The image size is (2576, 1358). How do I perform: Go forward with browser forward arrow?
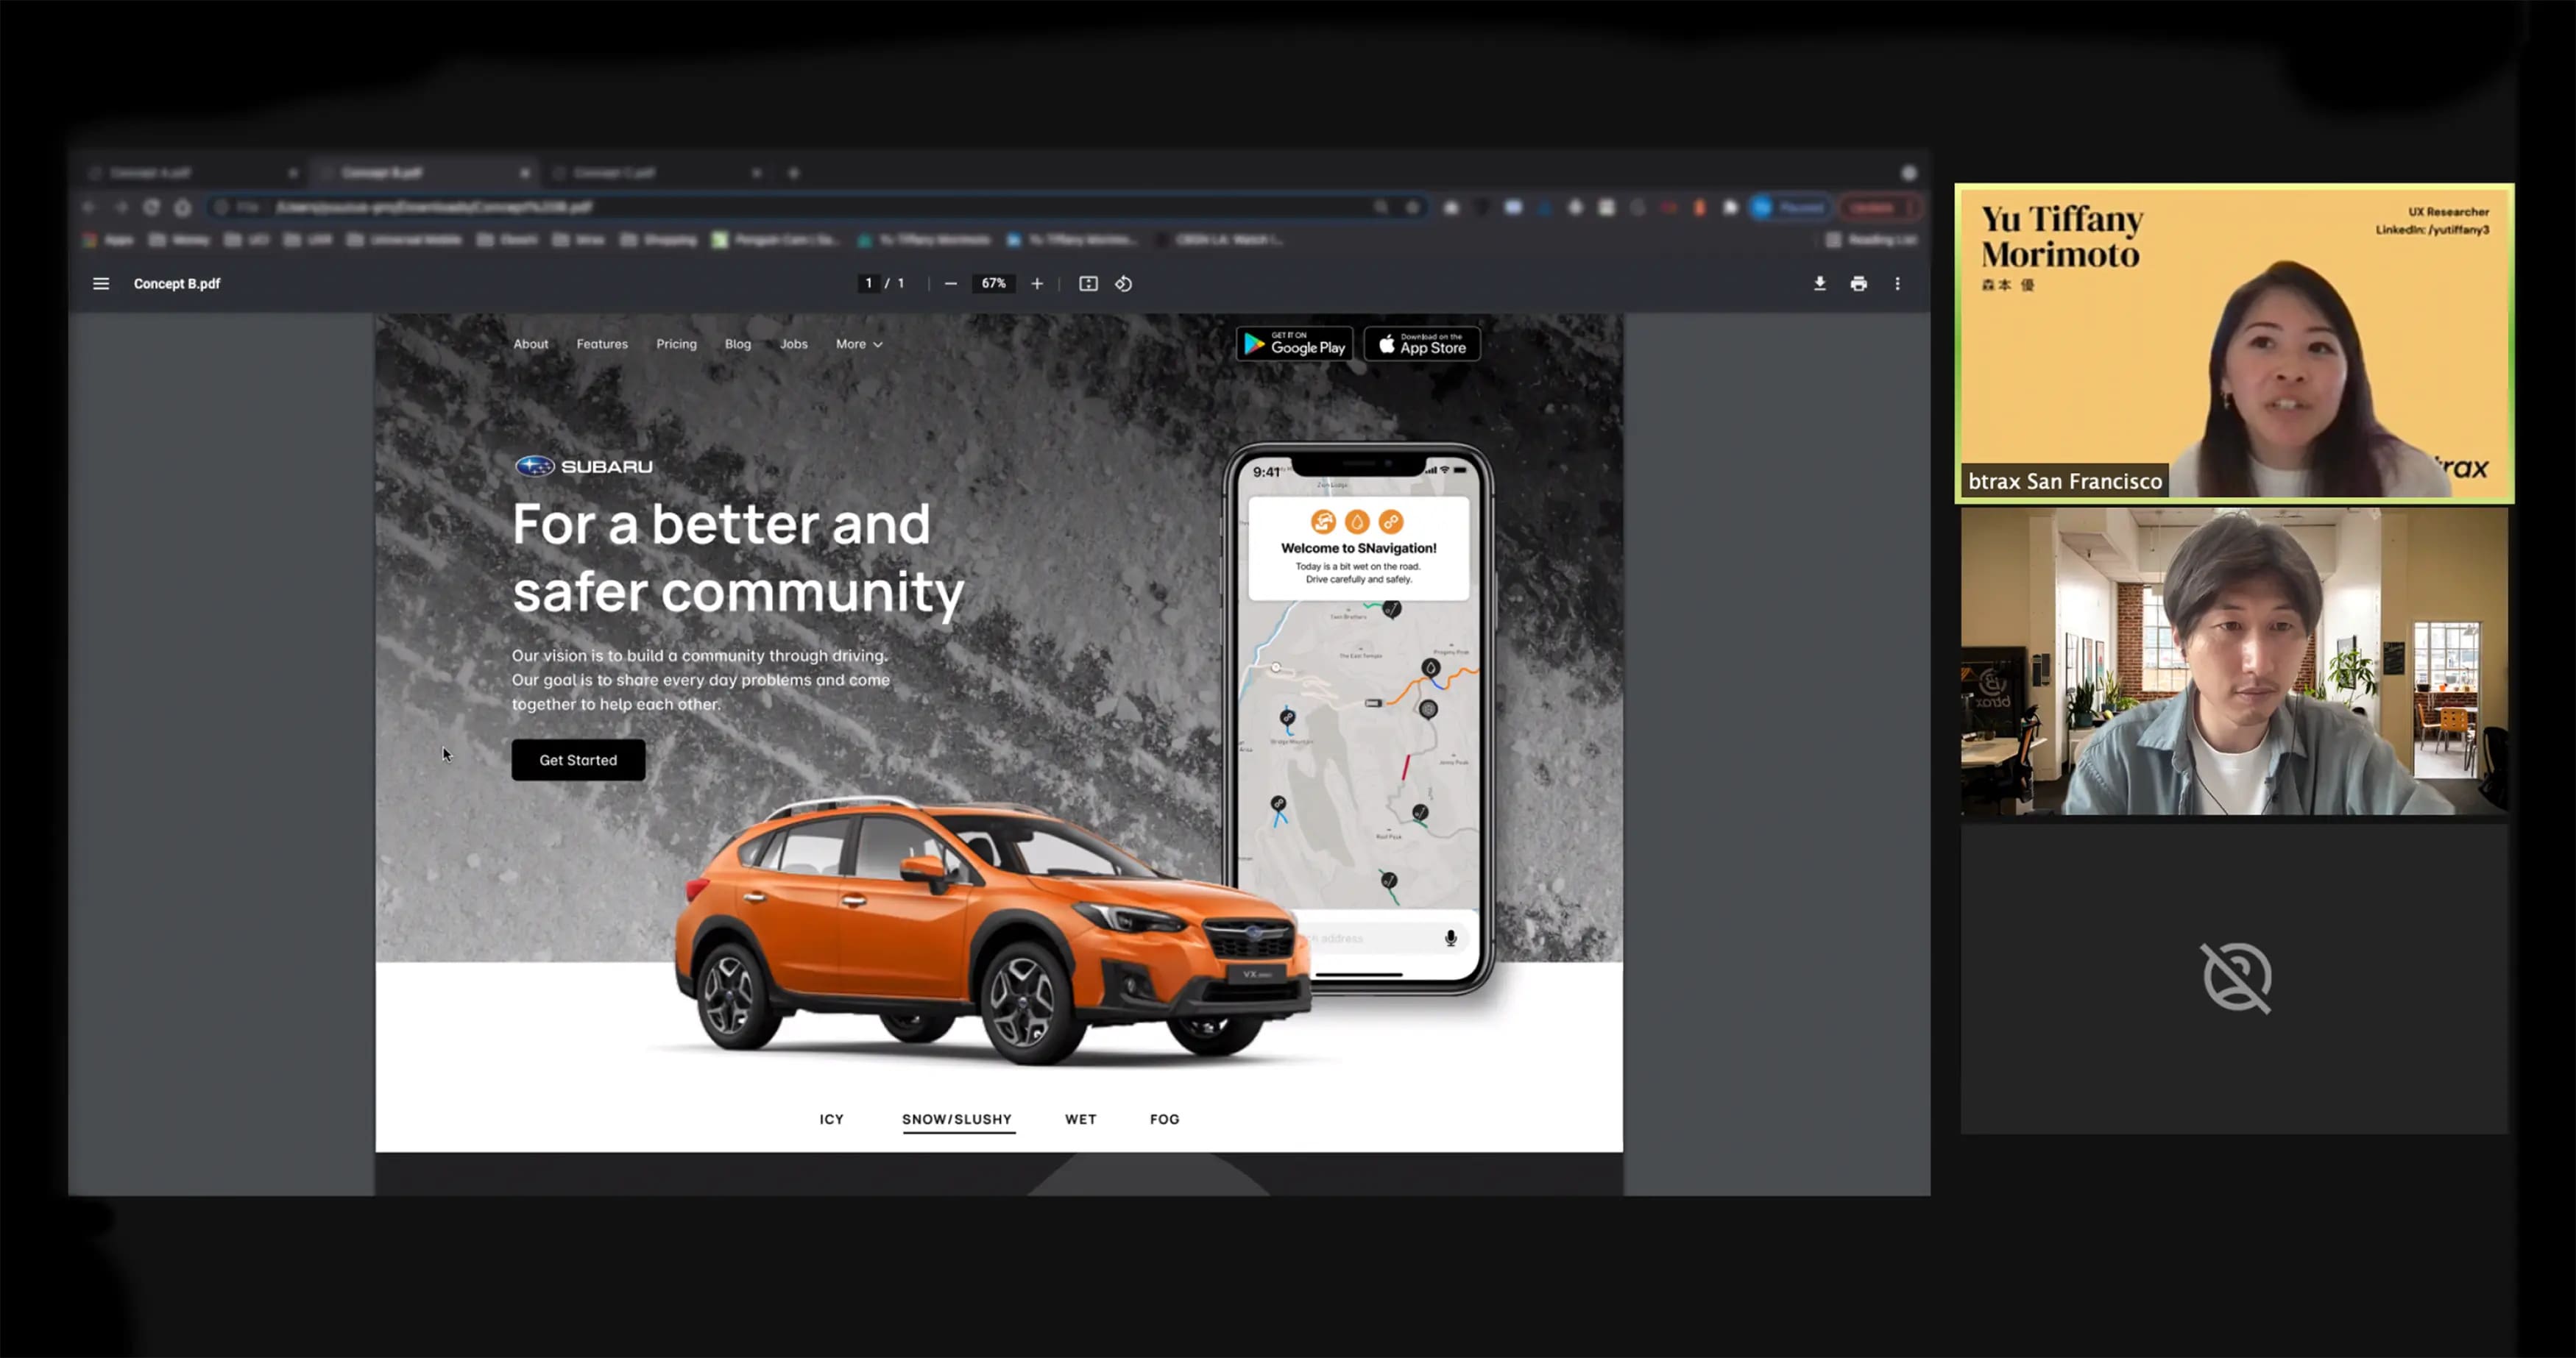121,207
